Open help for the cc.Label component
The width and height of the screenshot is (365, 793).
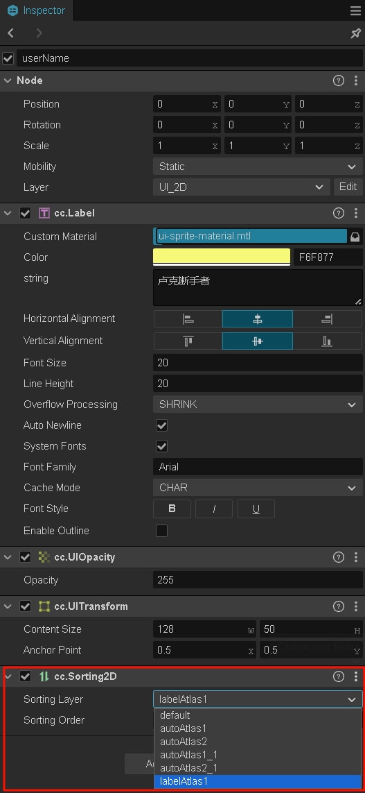339,214
